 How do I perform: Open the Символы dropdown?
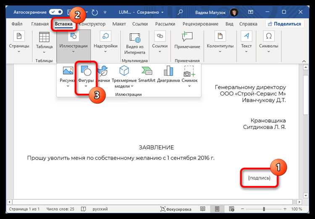pos(269,42)
